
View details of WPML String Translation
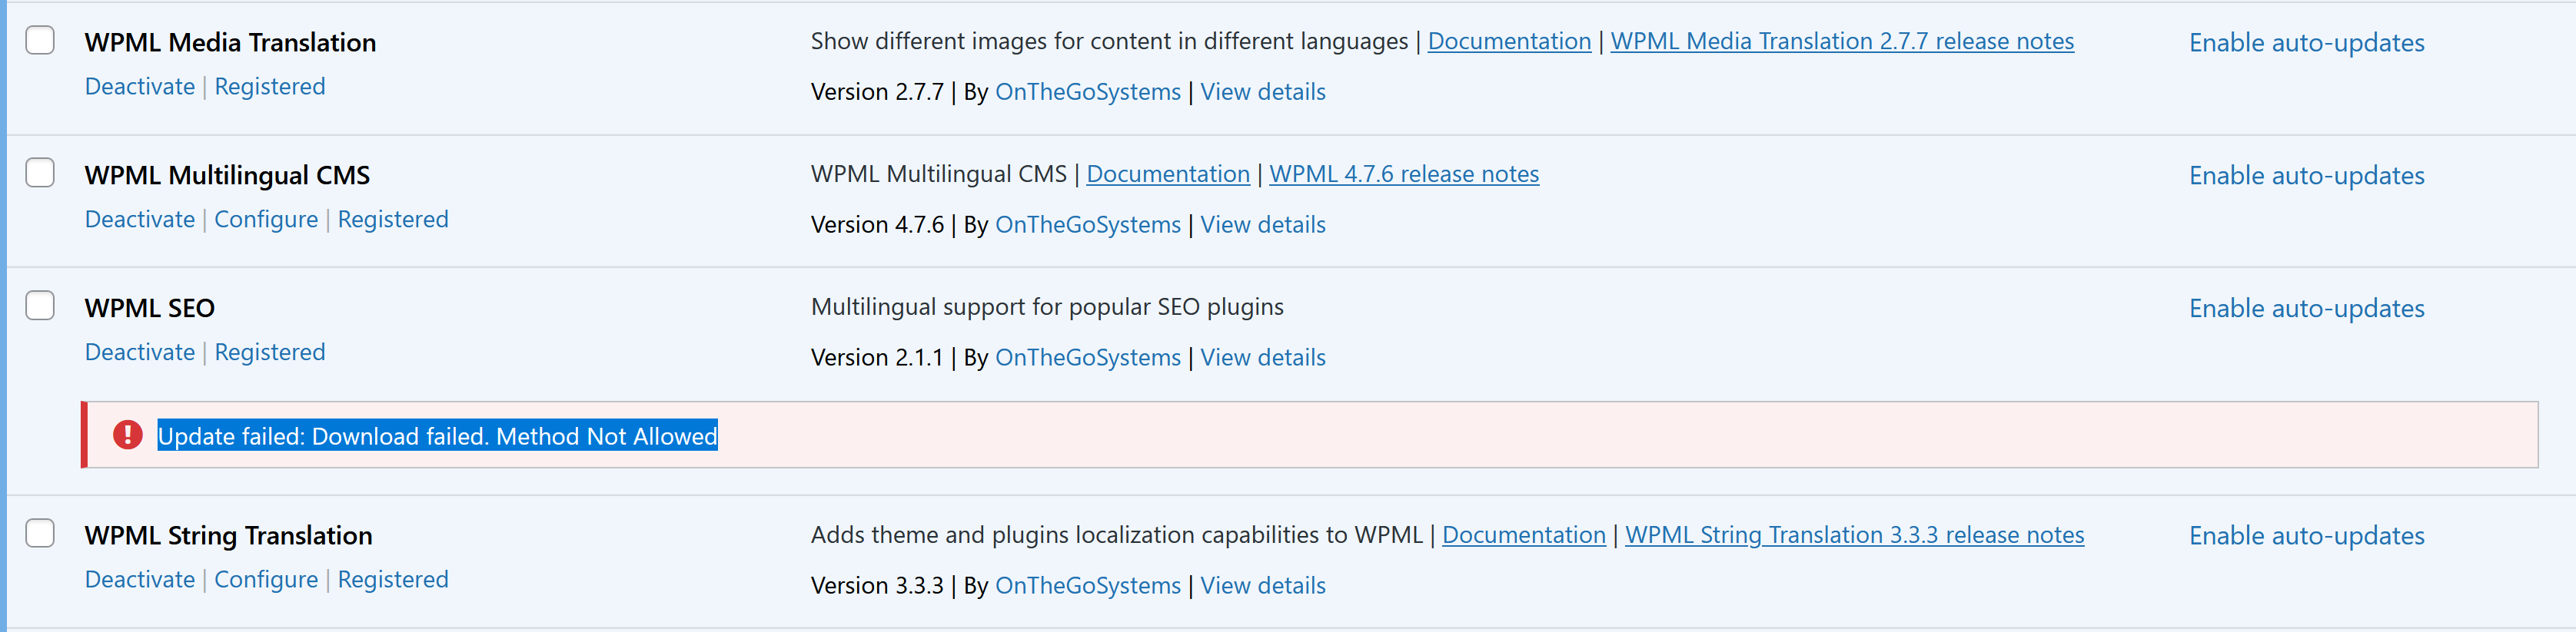click(1263, 586)
